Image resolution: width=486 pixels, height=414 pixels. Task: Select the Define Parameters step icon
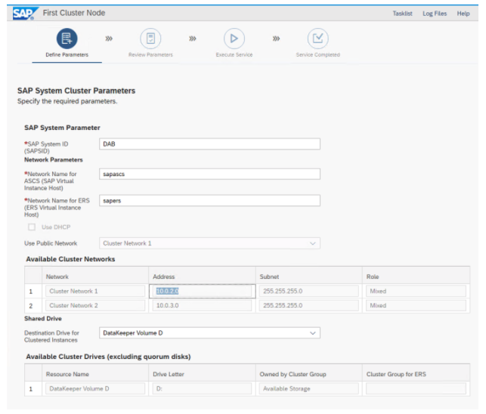67,39
